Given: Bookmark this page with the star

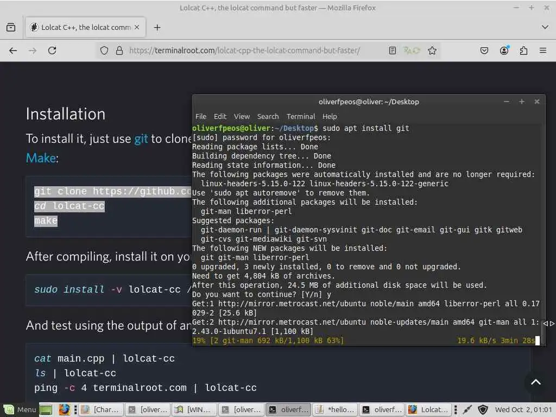Looking at the screenshot, I should (x=432, y=50).
